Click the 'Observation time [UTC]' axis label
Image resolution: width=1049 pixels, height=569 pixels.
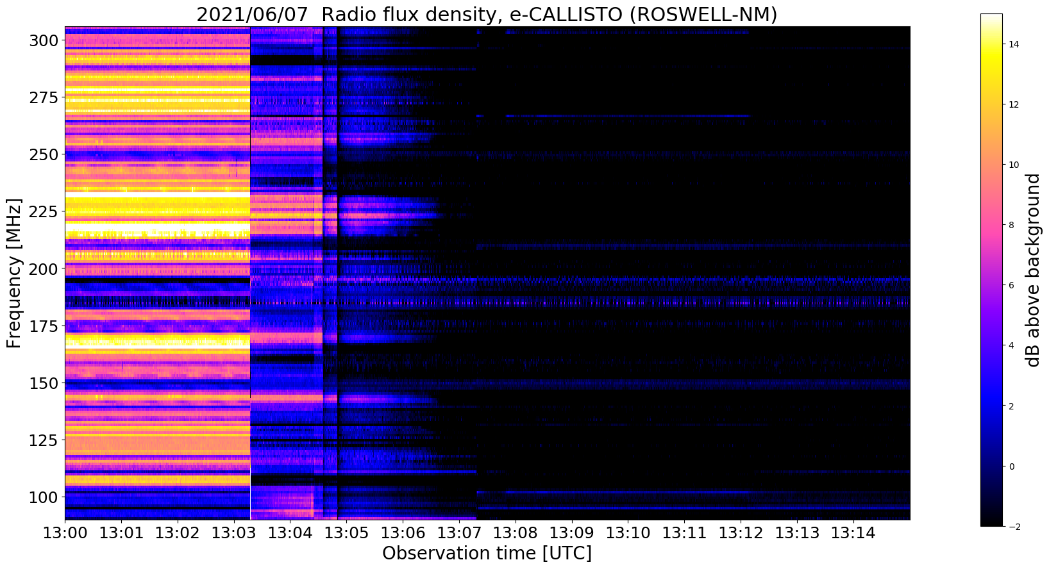[x=487, y=553]
